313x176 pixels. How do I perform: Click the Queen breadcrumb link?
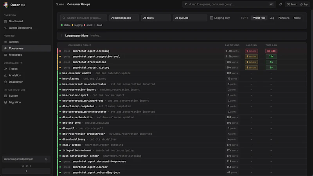click(x=60, y=4)
